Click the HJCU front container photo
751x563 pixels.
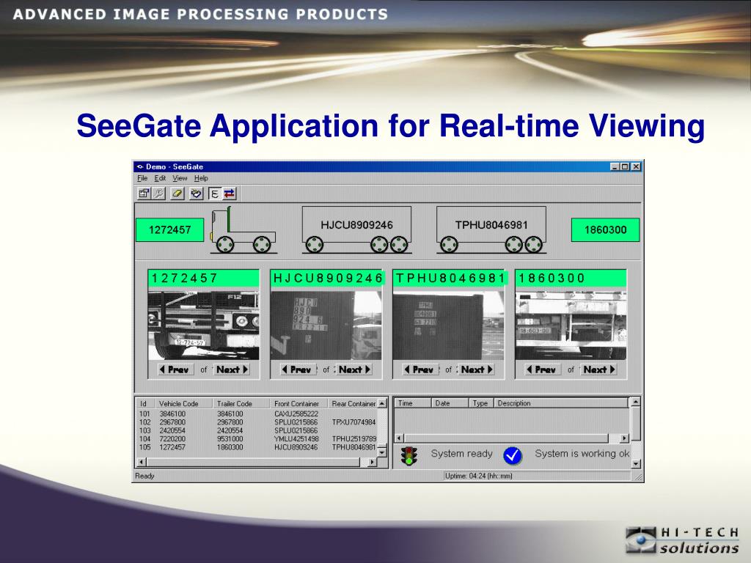coord(326,325)
